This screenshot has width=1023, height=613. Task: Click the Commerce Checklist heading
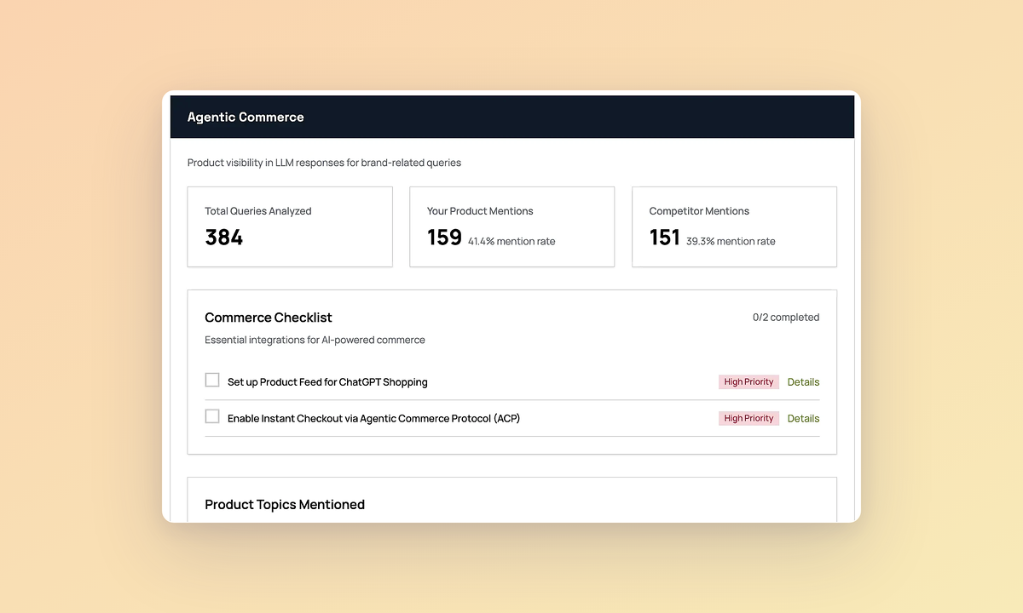269,318
